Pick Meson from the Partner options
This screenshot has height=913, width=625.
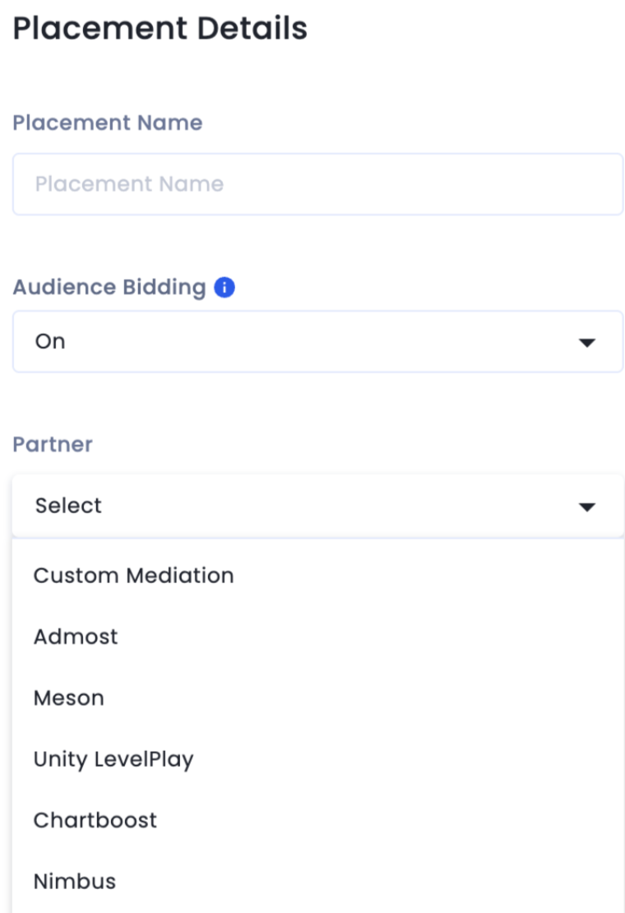pyautogui.click(x=69, y=698)
